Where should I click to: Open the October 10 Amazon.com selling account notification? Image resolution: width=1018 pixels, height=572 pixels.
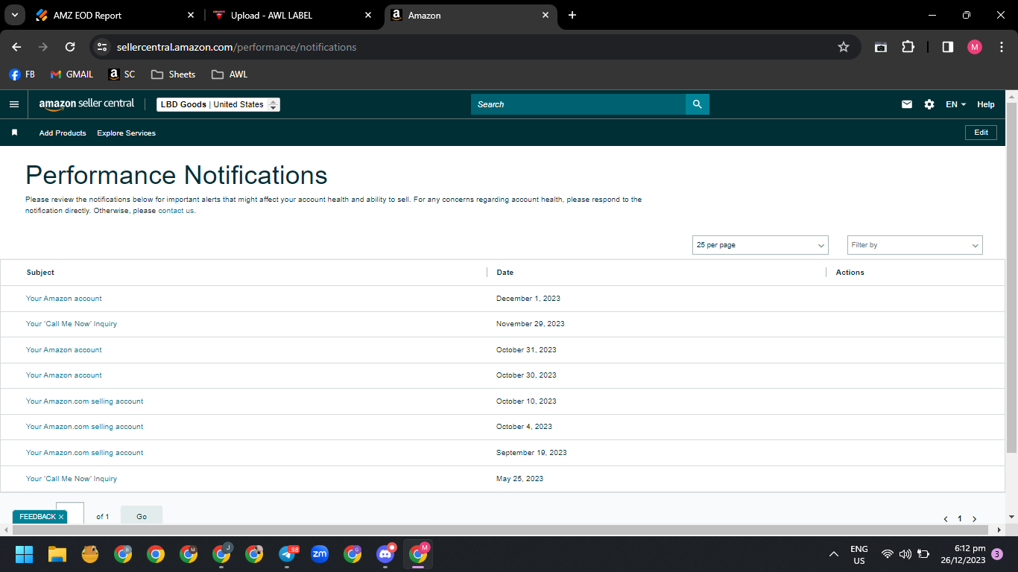tap(85, 401)
